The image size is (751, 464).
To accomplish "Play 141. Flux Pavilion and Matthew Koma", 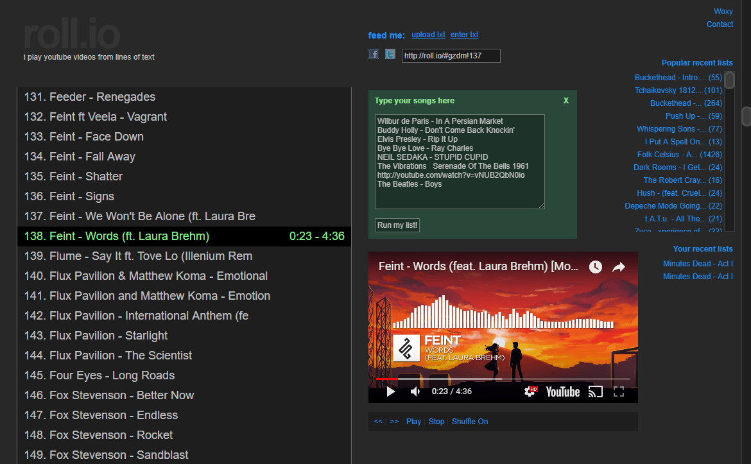I will 184,296.
